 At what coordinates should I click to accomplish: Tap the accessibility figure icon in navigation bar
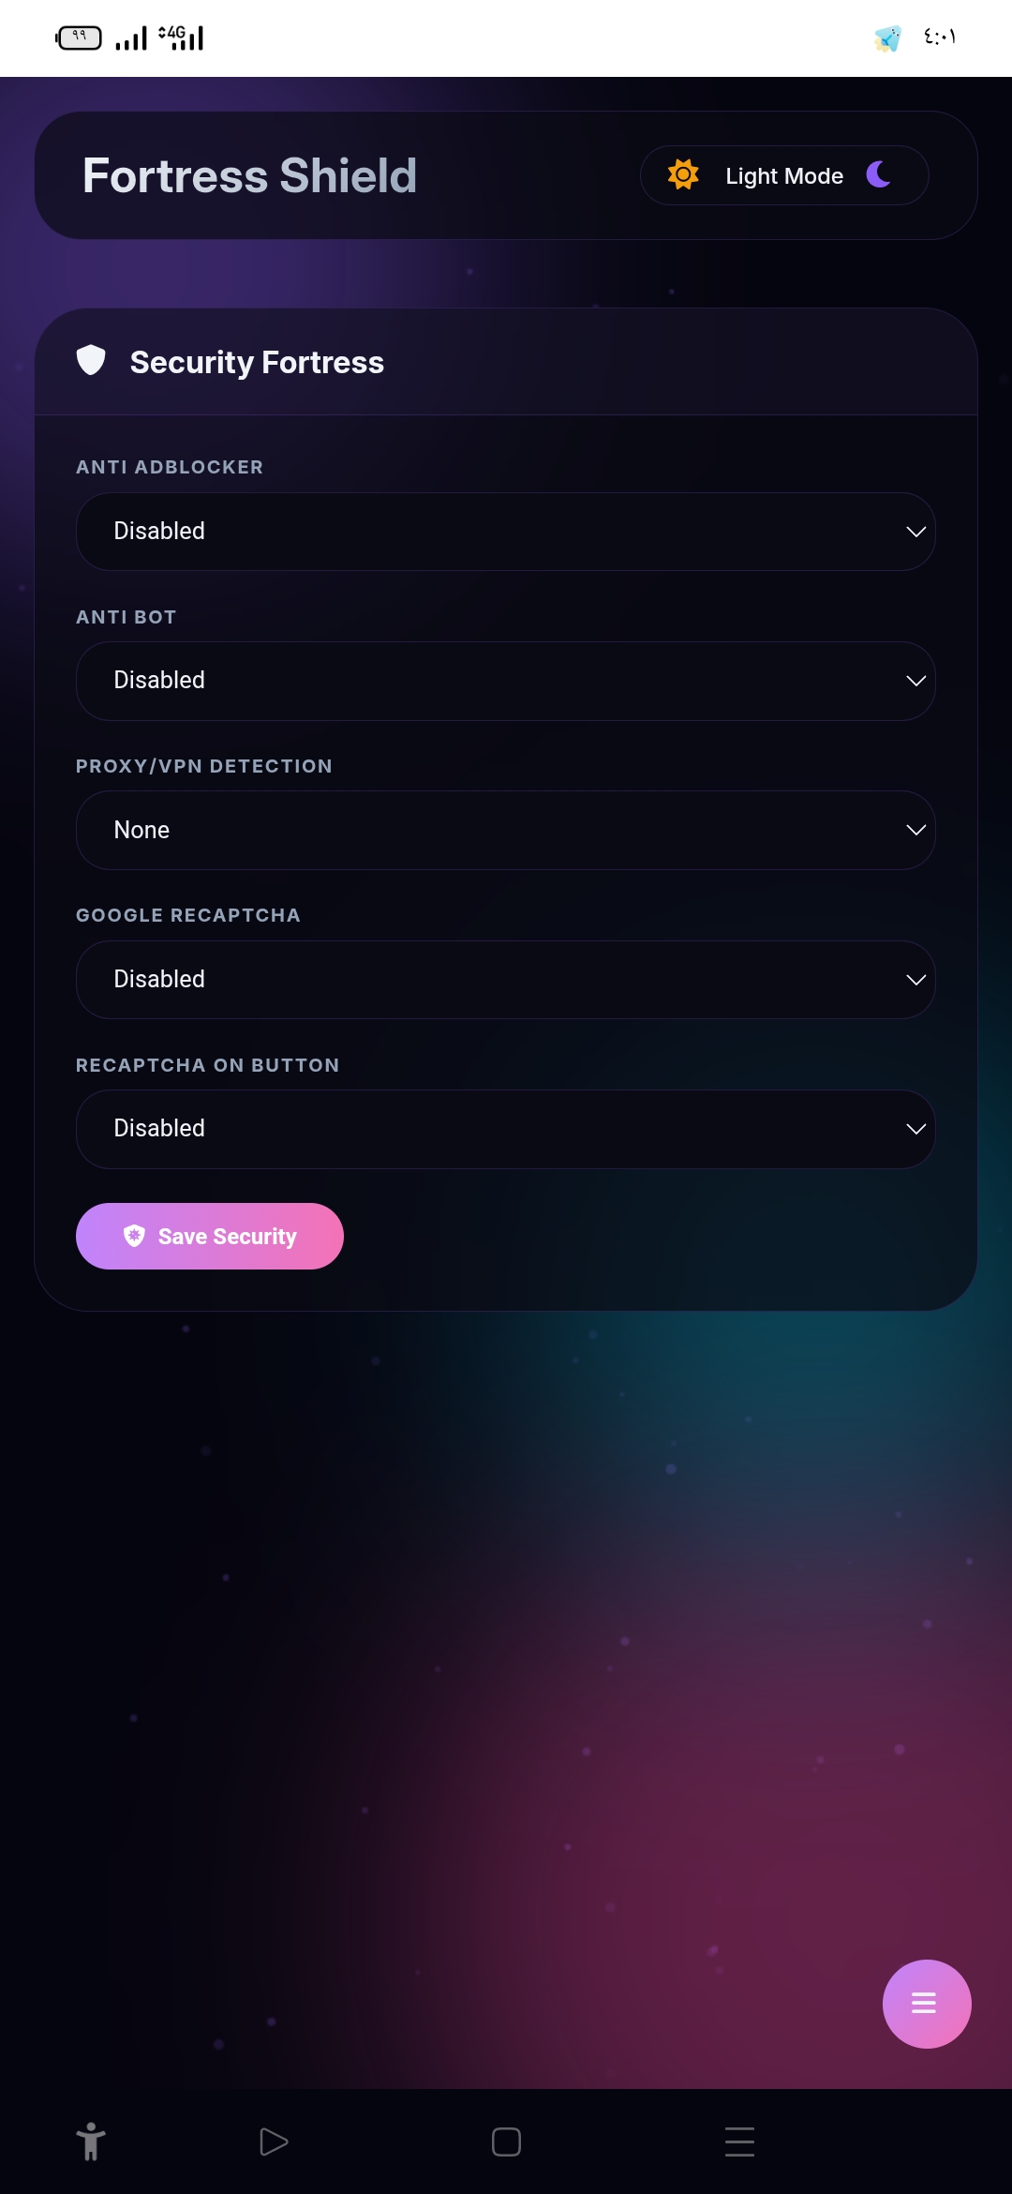[x=91, y=2141]
